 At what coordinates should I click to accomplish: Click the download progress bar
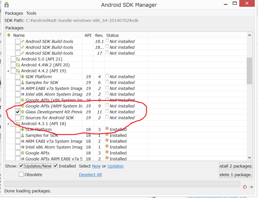(122, 184)
